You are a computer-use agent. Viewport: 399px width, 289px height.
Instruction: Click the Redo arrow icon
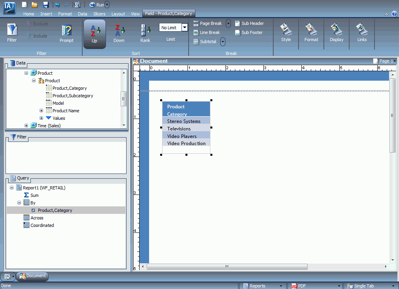[66, 5]
